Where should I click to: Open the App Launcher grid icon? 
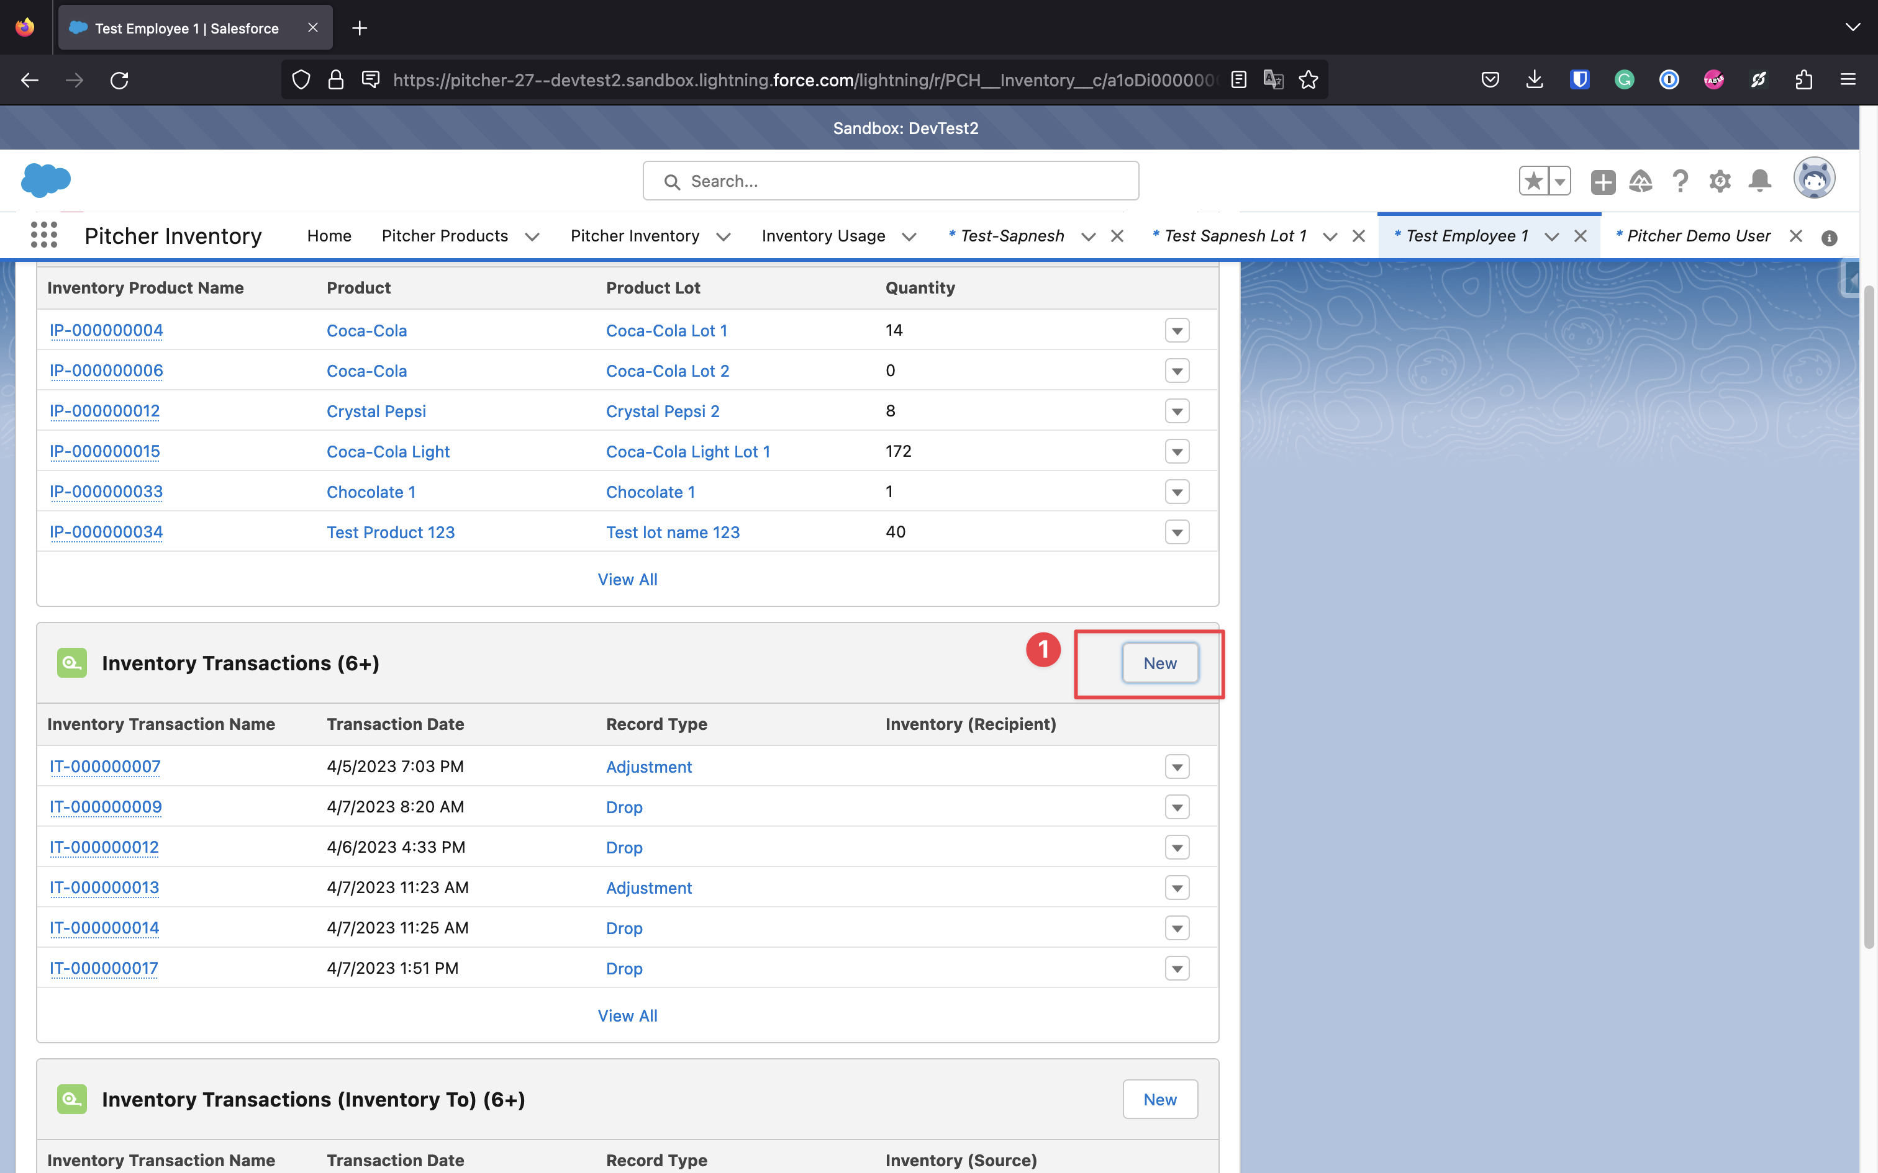click(44, 235)
